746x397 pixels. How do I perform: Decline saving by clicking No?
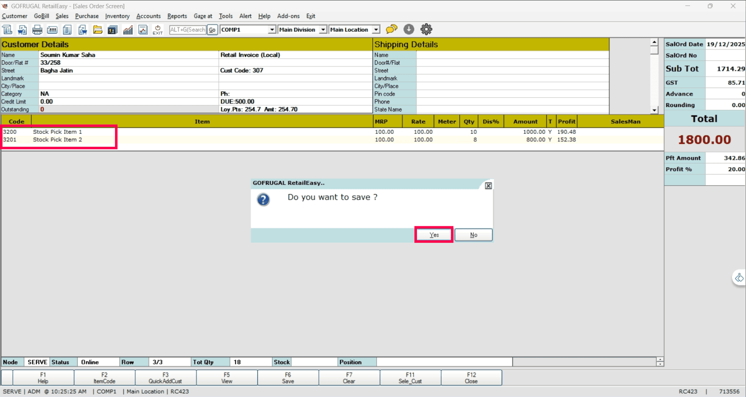pos(474,235)
